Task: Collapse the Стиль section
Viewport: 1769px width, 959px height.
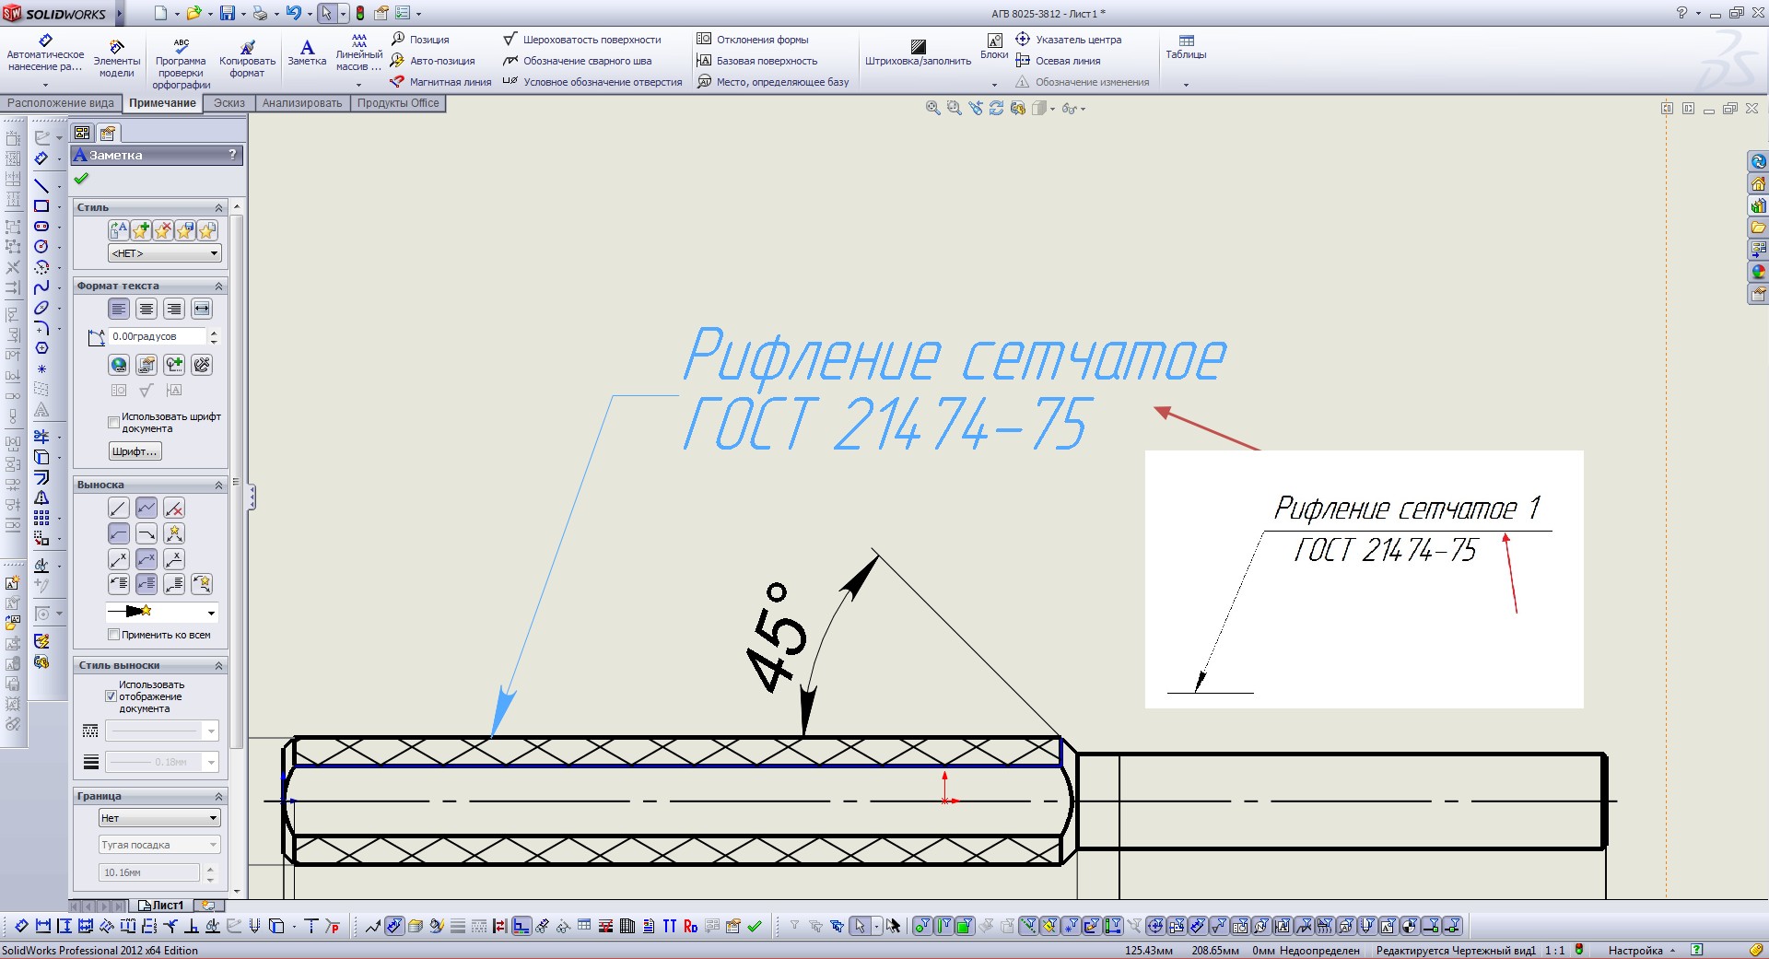Action: [219, 207]
